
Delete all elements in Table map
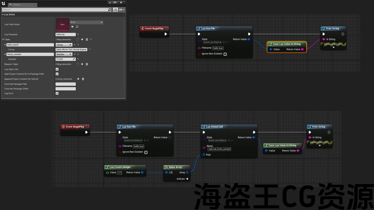click(87, 39)
